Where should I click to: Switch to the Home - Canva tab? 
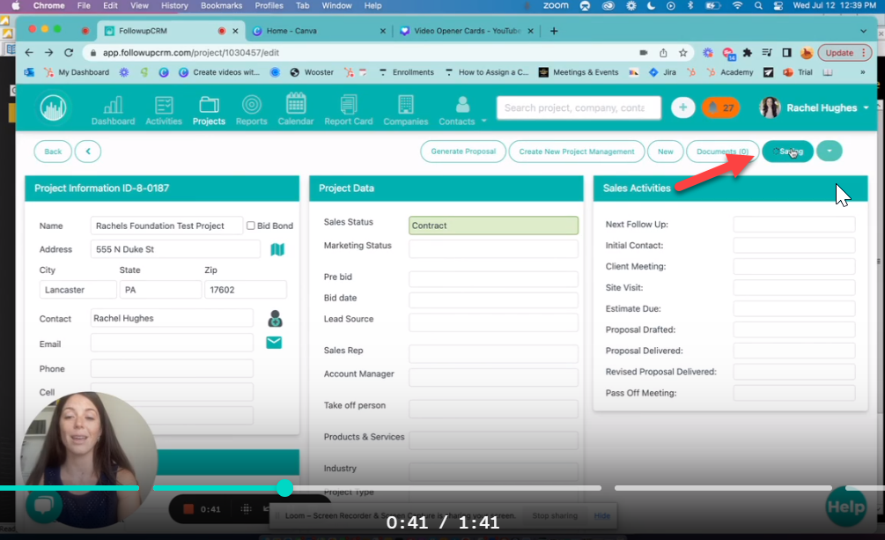[x=317, y=31]
